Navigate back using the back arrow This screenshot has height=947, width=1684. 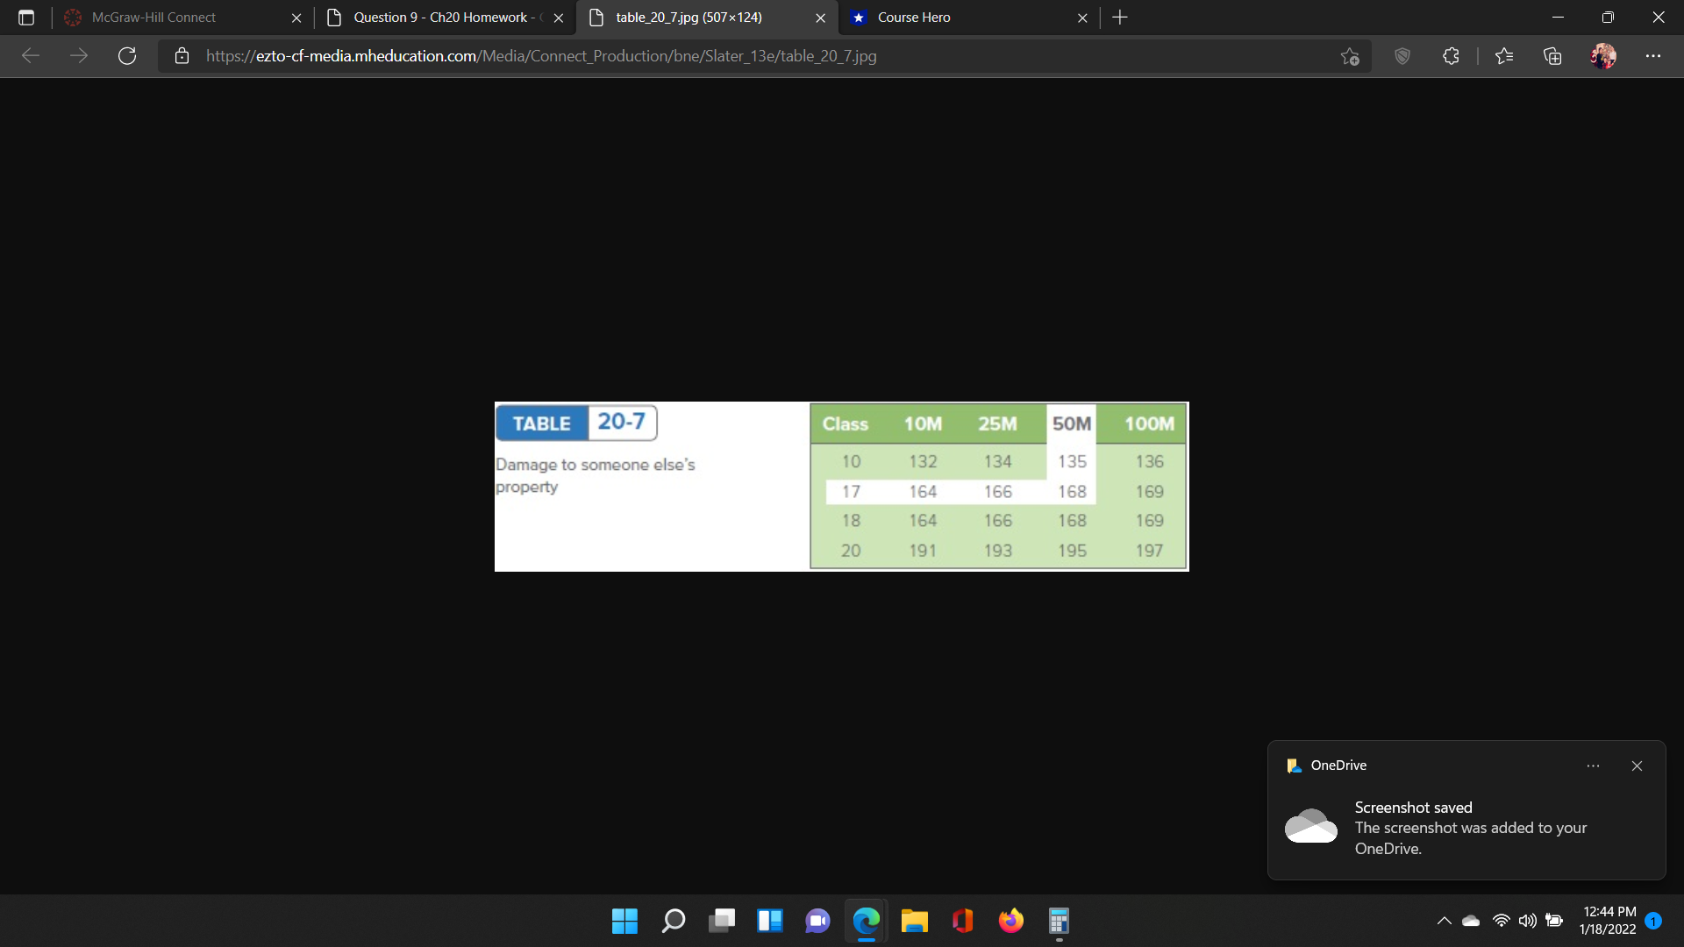click(x=31, y=55)
